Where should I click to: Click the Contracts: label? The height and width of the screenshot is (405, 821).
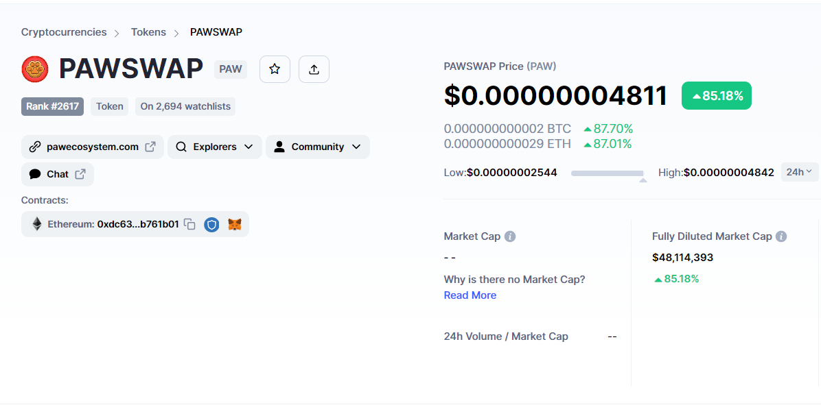[x=45, y=200]
